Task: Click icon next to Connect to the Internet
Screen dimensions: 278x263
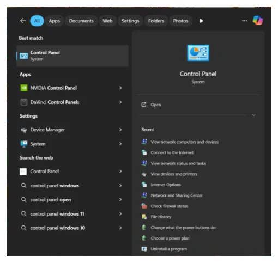Action: tap(144, 152)
